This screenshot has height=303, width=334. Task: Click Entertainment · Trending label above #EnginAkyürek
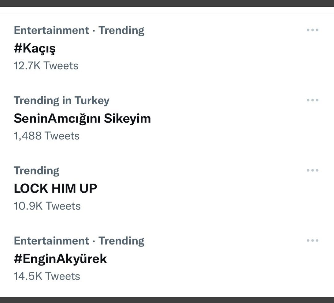click(79, 241)
